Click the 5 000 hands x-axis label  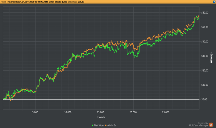click(x=35, y=112)
